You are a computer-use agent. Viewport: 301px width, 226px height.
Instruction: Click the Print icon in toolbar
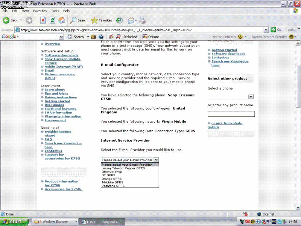pyautogui.click(x=143, y=20)
